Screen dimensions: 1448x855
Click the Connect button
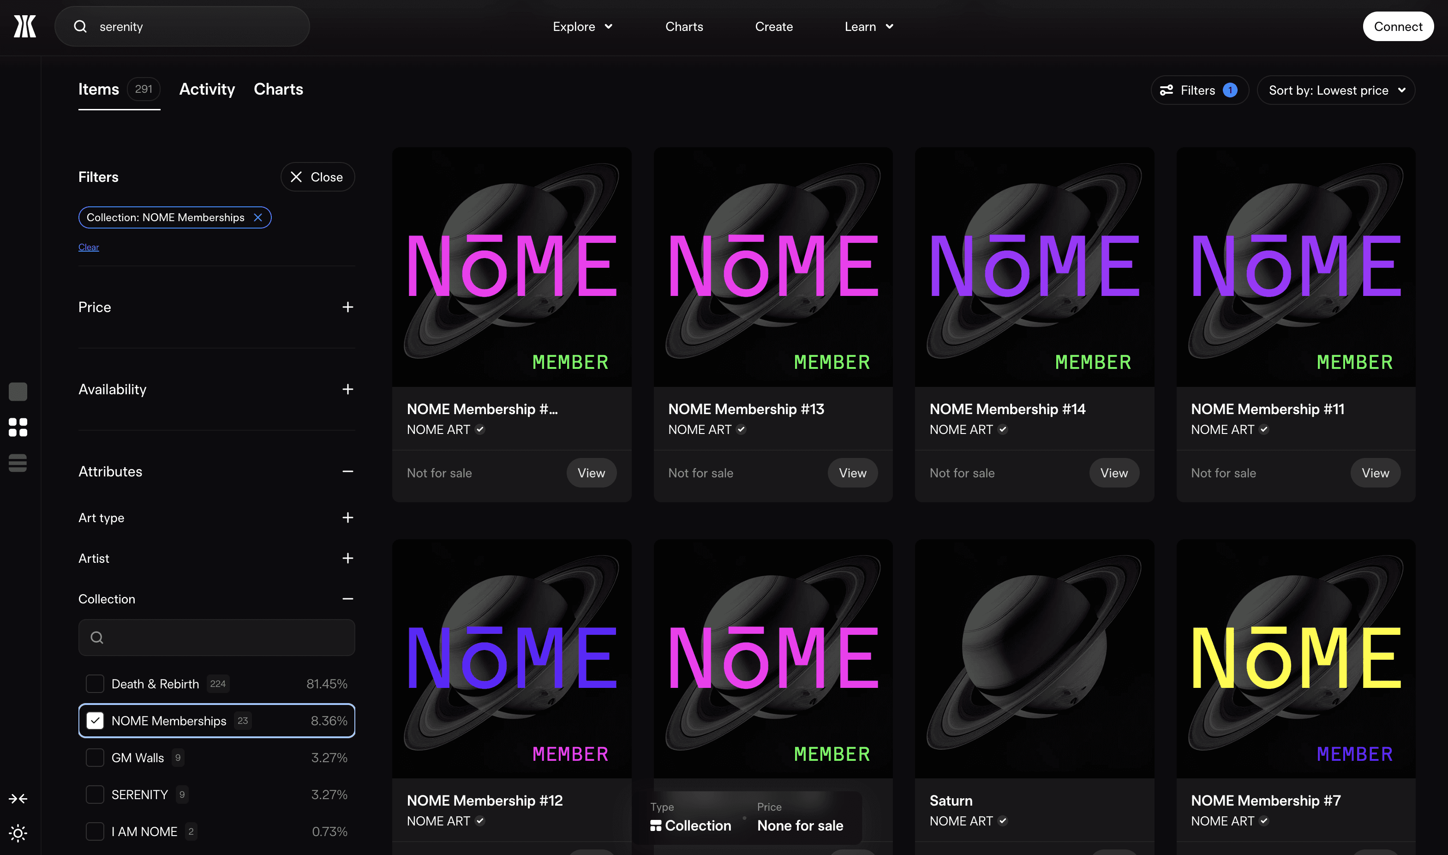coord(1397,26)
